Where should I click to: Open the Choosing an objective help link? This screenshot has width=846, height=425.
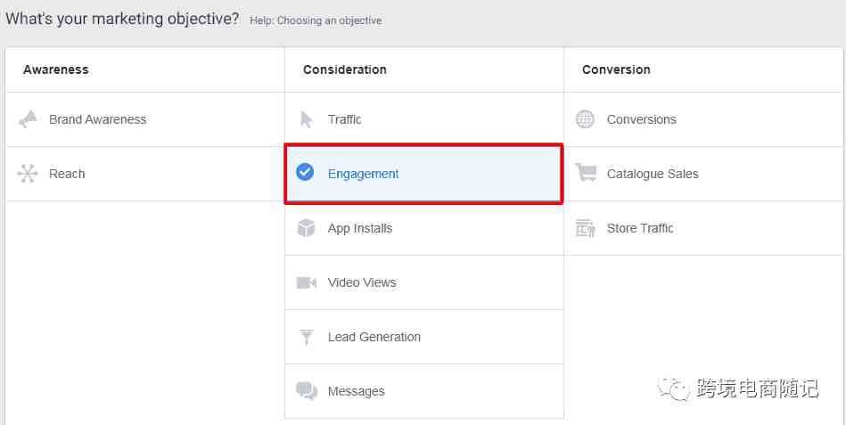(x=316, y=21)
